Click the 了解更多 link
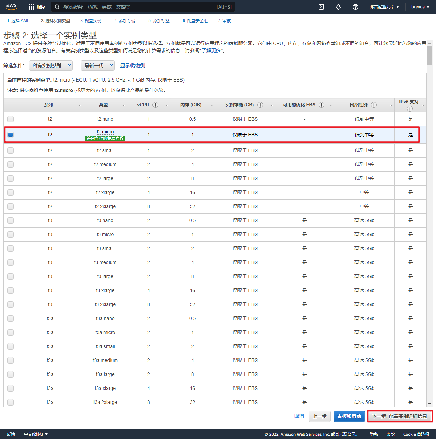 [211, 50]
